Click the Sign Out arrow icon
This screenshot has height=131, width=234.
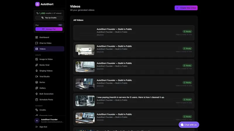(x=37, y=127)
